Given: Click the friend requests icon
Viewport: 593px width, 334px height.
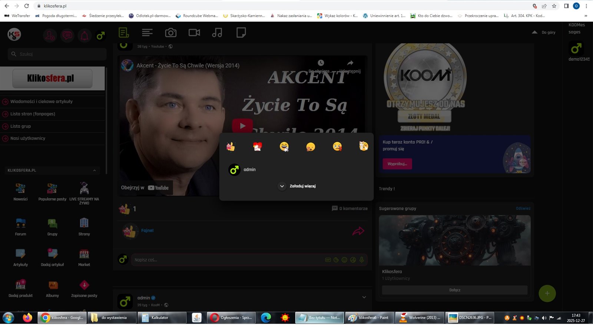Looking at the screenshot, I should tap(49, 36).
